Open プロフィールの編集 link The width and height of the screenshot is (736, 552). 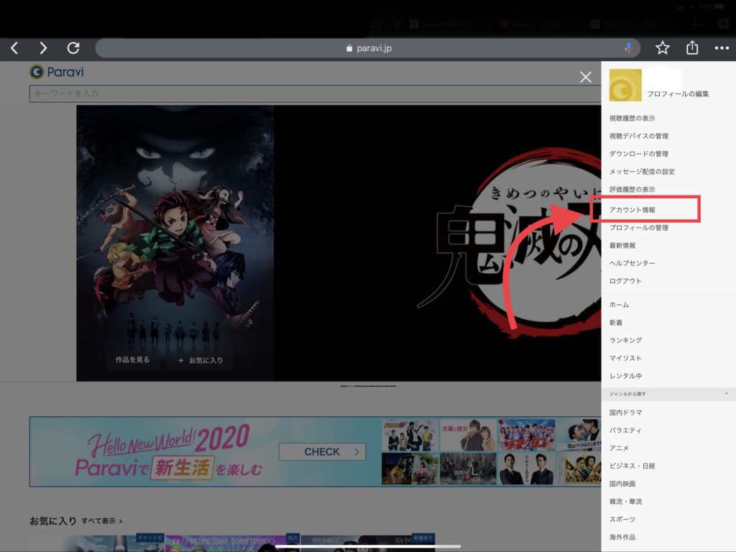(x=678, y=94)
